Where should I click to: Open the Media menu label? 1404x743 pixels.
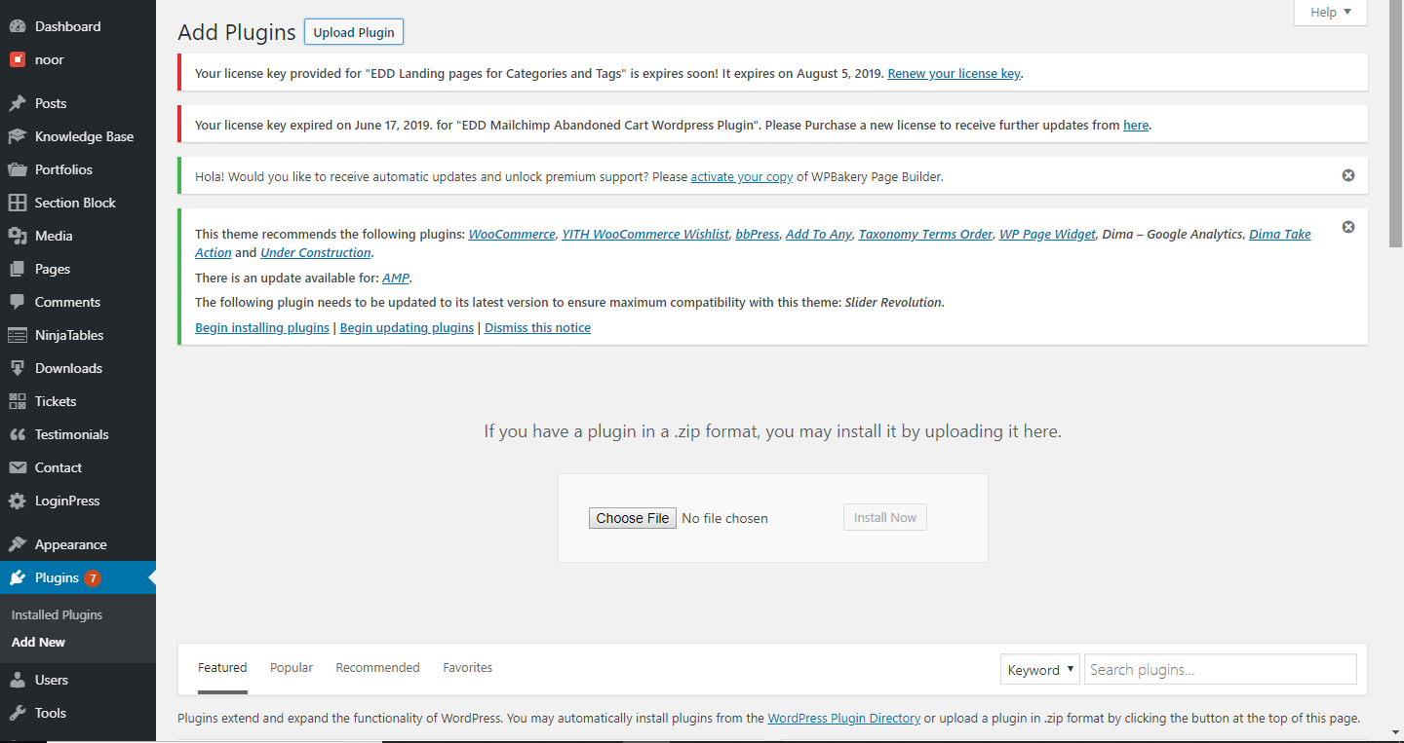click(54, 236)
